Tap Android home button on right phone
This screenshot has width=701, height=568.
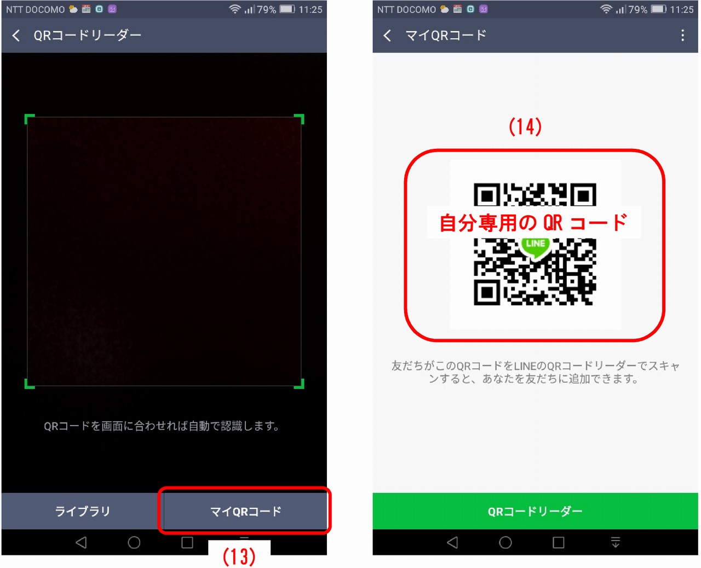tap(505, 542)
